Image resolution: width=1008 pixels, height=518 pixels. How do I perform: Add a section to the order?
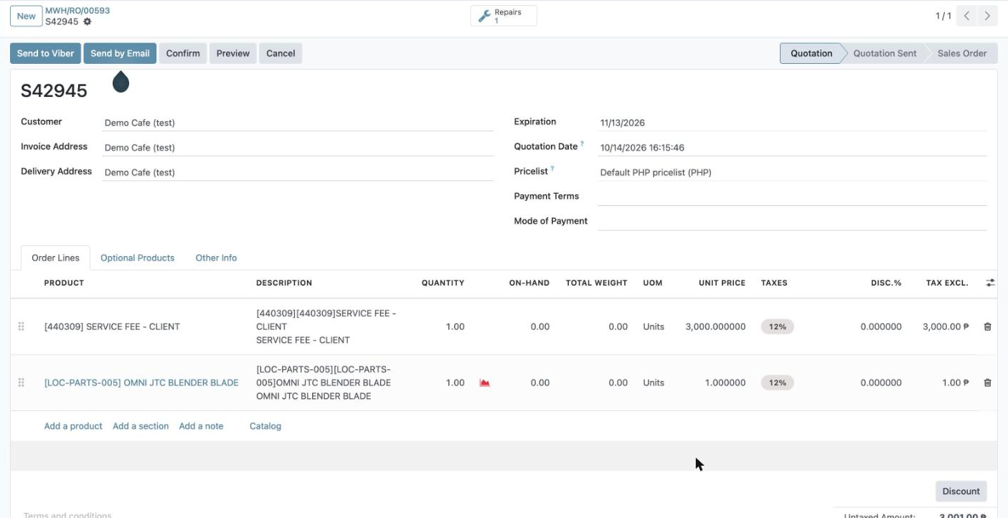(141, 426)
